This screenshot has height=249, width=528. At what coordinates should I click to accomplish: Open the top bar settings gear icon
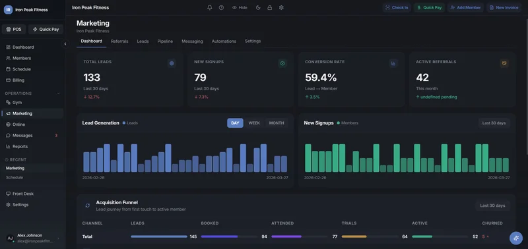click(281, 7)
